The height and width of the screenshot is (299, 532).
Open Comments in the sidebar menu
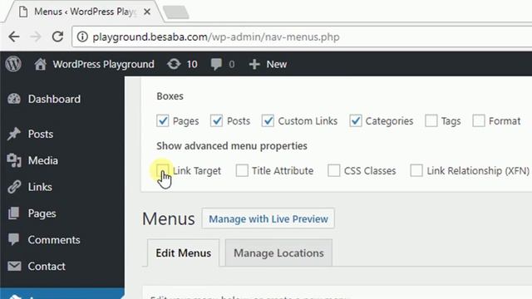click(54, 240)
